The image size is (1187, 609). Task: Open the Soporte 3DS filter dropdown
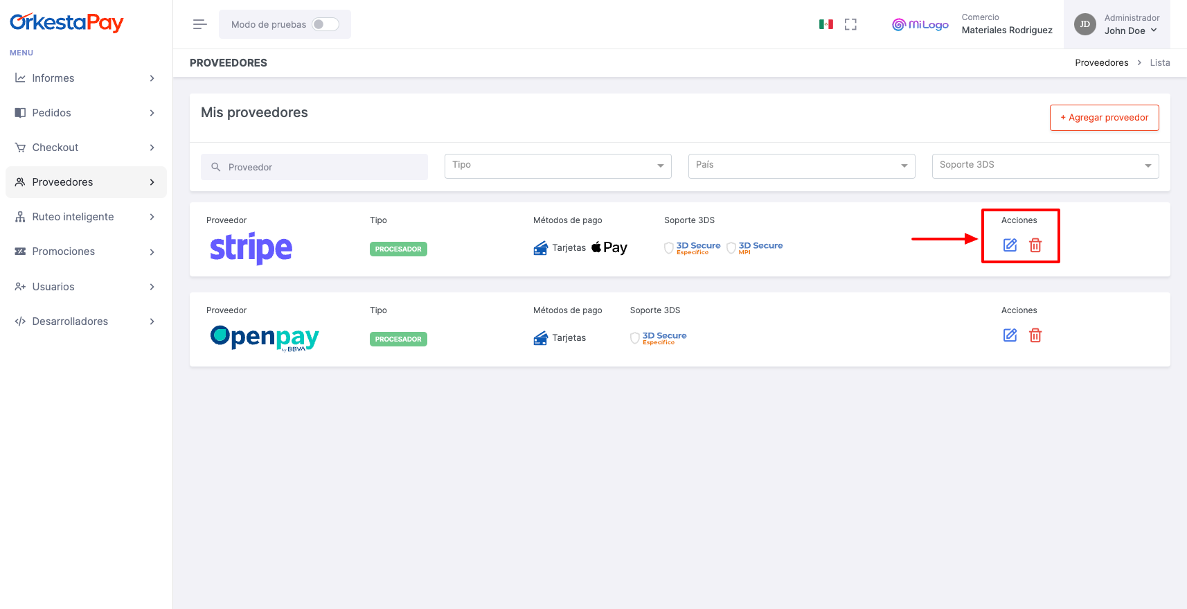point(1046,166)
